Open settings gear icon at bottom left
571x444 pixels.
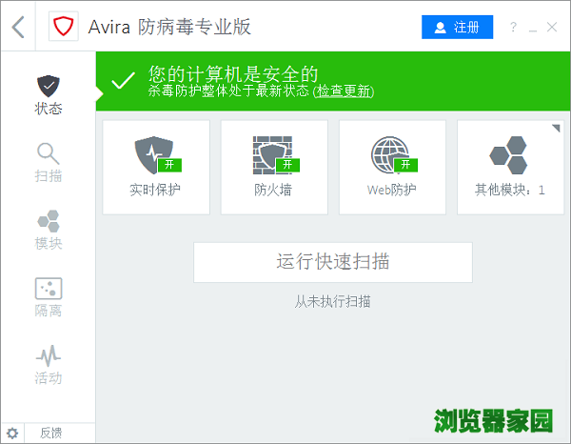point(12,433)
